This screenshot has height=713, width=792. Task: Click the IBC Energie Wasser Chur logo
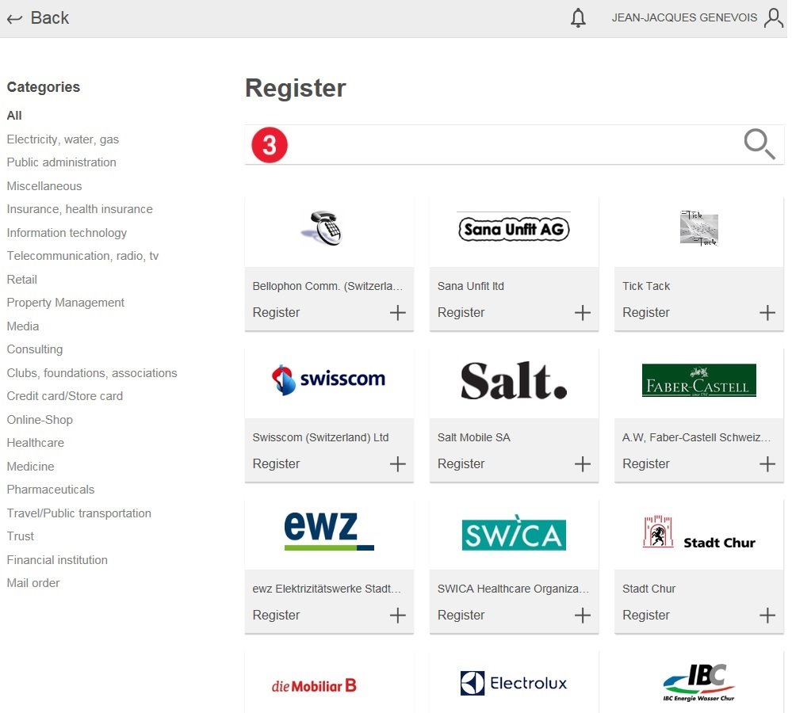point(699,683)
